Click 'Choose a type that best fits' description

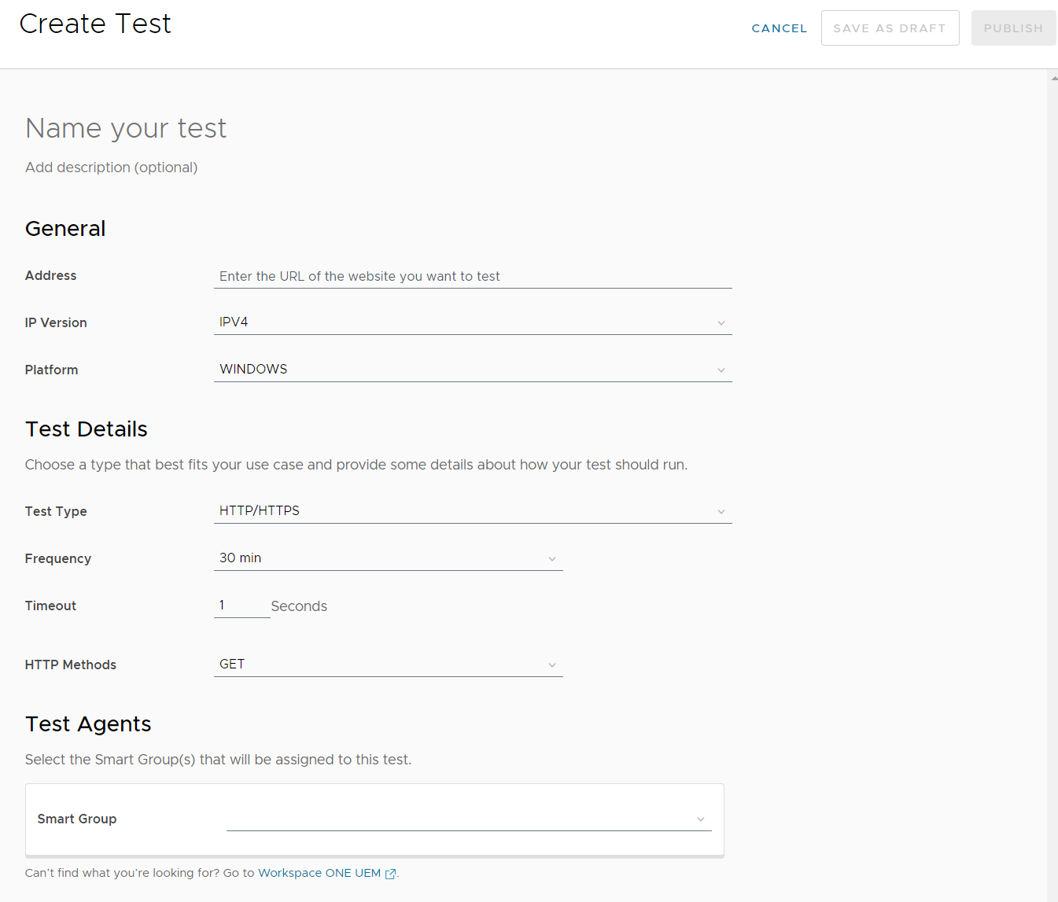(356, 465)
